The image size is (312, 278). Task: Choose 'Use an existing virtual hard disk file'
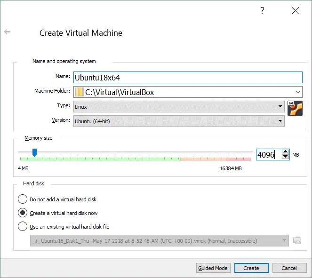(x=22, y=226)
